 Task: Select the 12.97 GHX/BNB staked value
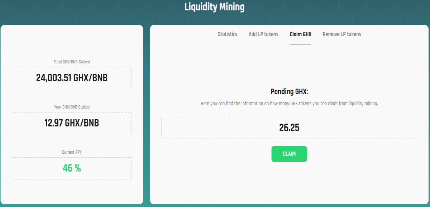(72, 123)
